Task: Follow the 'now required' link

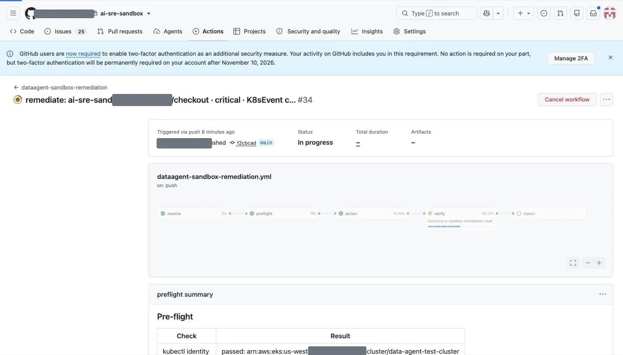Action: [x=83, y=54]
